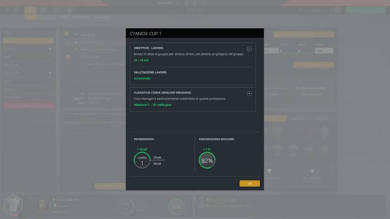Open the highlighted office icon in the top toolbar

[30, 10]
